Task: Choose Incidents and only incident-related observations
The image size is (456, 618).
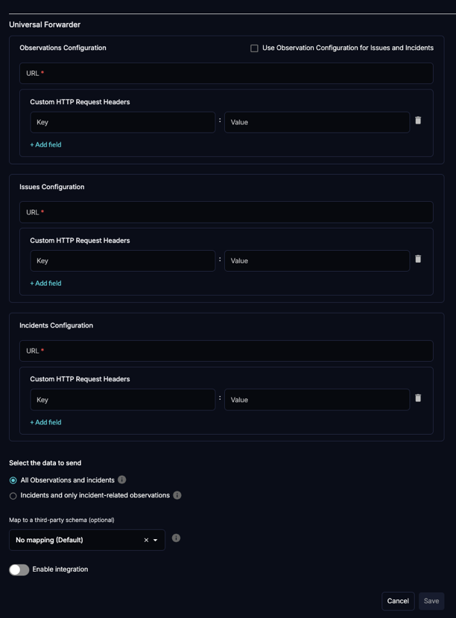Action: (x=13, y=496)
